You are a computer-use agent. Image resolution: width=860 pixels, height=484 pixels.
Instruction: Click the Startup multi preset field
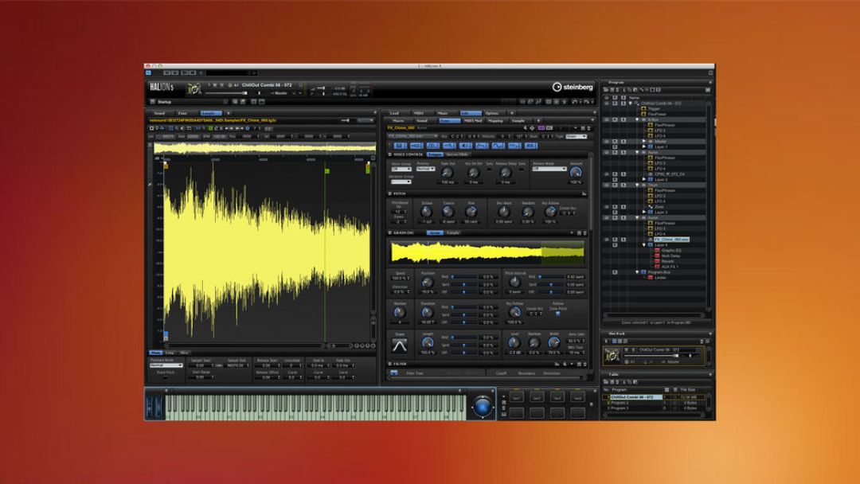coord(189,102)
